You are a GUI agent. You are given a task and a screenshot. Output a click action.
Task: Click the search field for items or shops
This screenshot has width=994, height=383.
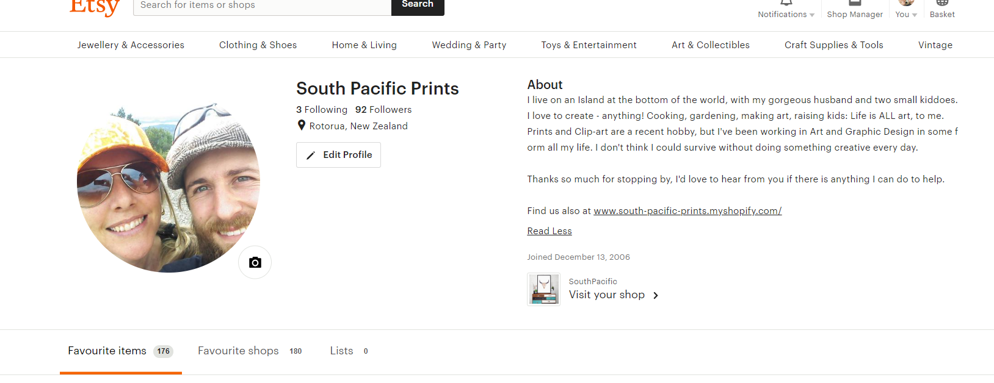pos(262,5)
